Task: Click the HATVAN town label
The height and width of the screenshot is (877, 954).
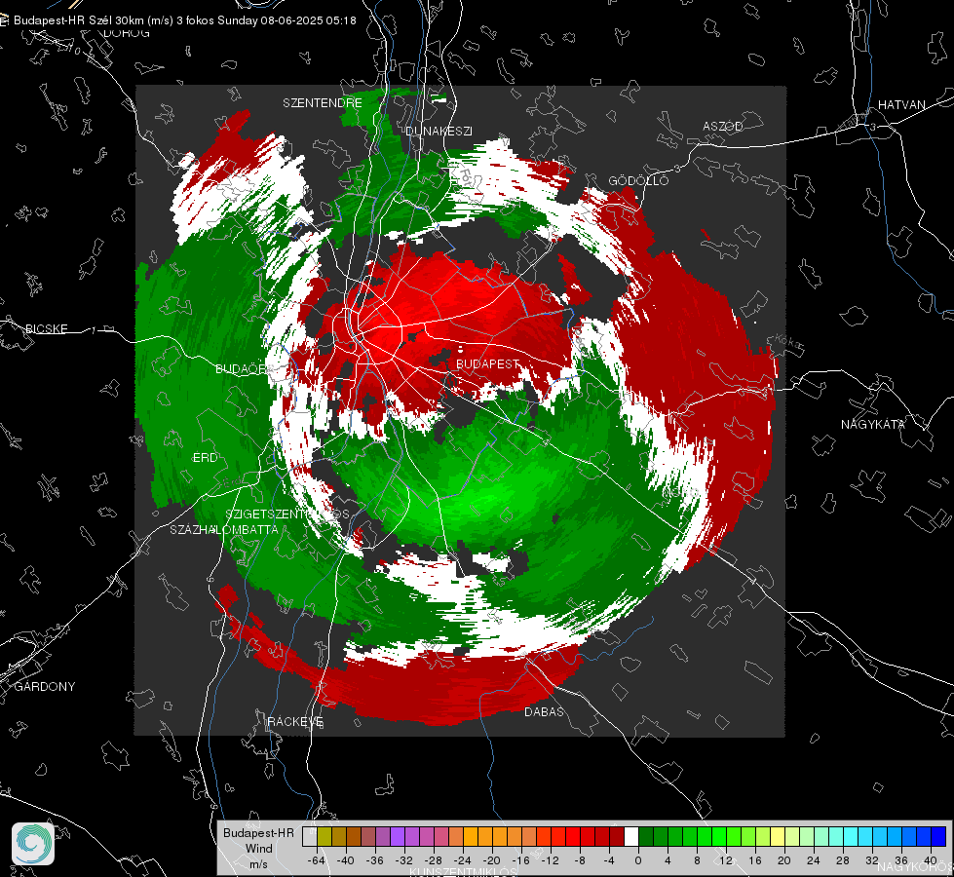Action: tap(901, 104)
